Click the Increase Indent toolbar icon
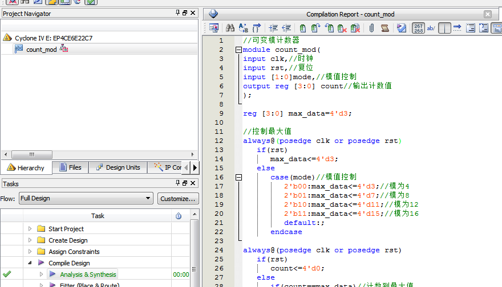The width and height of the screenshot is (502, 287). coord(273,28)
